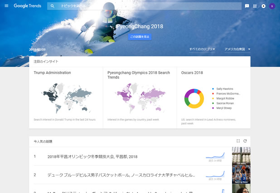
Task: Click the 今人気の話題 section header
Action: [43, 141]
